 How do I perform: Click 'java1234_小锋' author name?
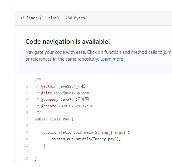[x=72, y=86]
